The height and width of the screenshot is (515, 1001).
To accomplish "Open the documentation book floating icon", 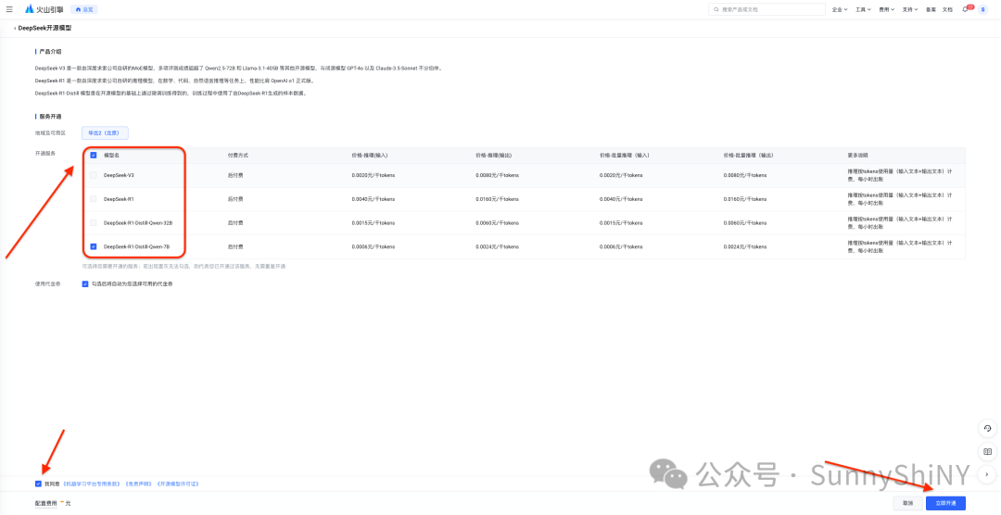I will [988, 451].
